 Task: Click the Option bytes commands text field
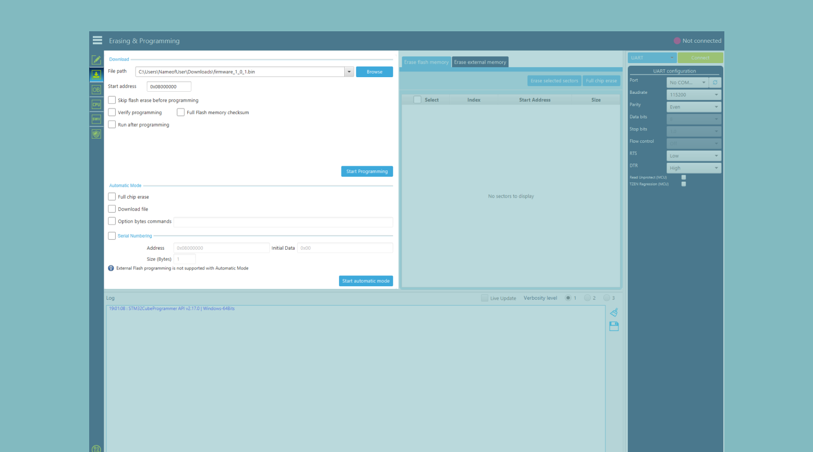pos(283,222)
